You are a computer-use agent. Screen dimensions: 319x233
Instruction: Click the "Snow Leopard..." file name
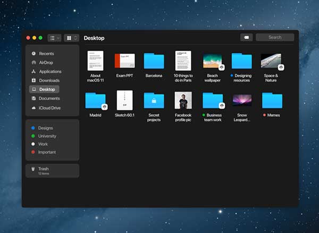(242, 118)
